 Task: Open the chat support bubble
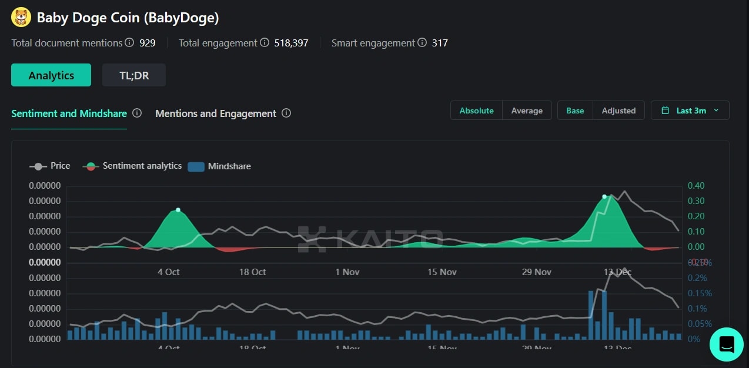pyautogui.click(x=726, y=344)
